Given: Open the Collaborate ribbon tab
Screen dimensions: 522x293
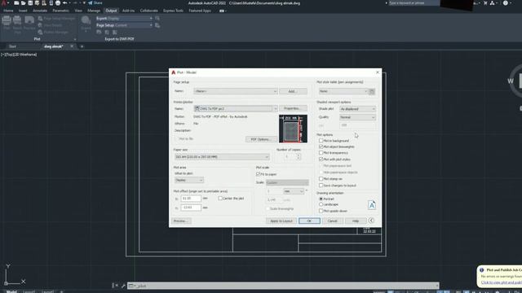Looking at the screenshot, I should tap(148, 11).
